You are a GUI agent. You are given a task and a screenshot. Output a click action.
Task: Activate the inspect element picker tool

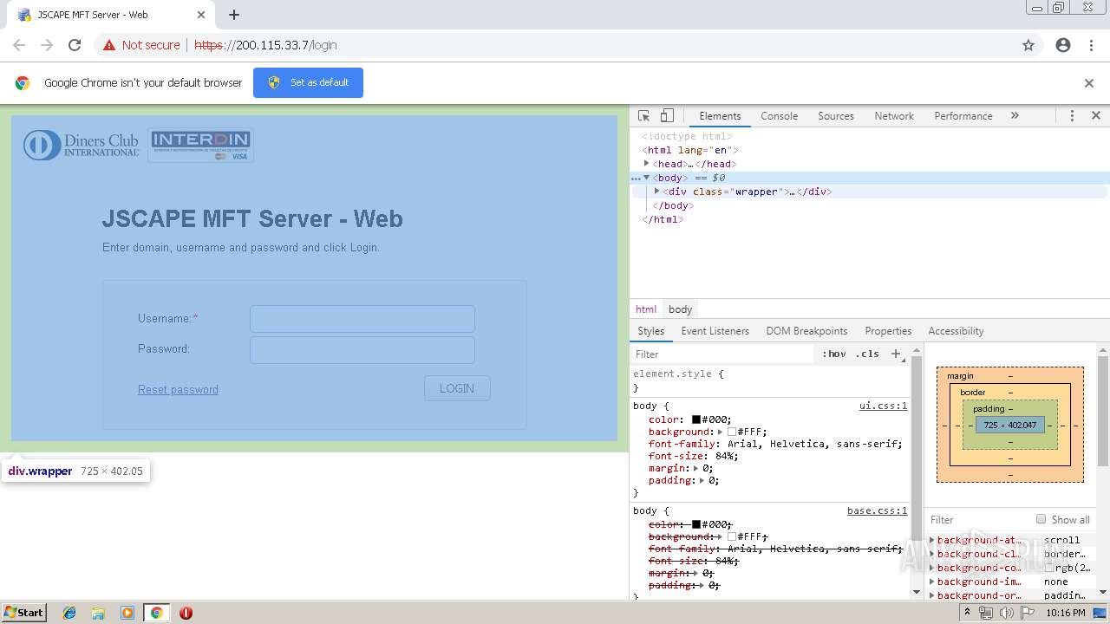643,116
